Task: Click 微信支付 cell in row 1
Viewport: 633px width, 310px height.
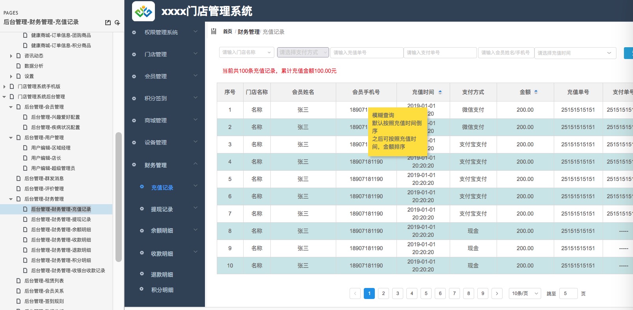Action: (473, 110)
